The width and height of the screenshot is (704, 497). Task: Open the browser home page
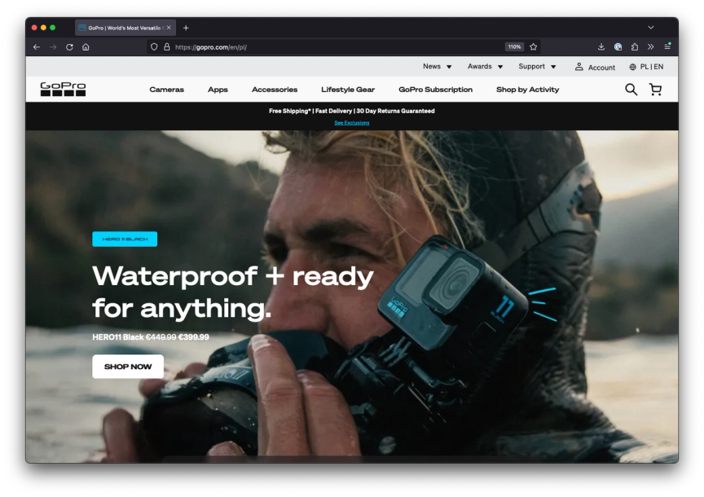86,46
